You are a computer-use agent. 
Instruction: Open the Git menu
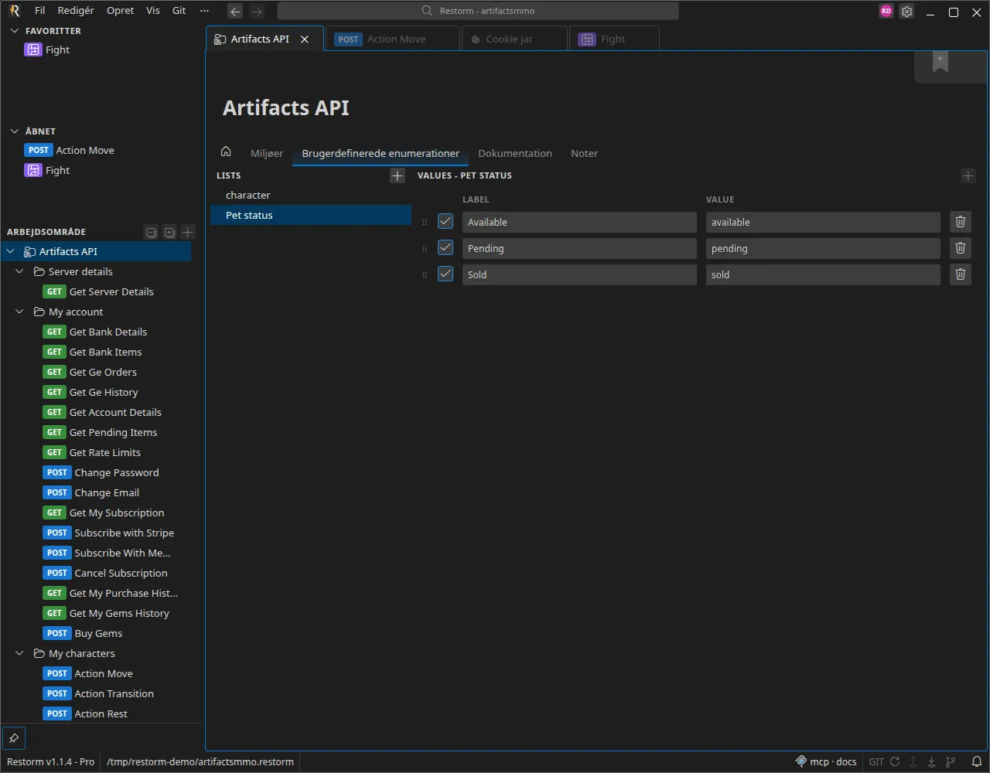tap(179, 11)
